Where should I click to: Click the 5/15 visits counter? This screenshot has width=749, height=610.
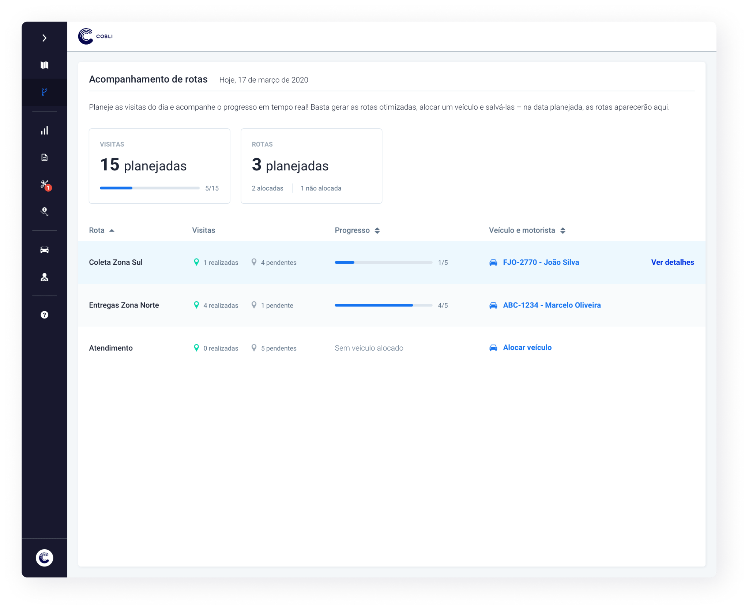(x=212, y=188)
